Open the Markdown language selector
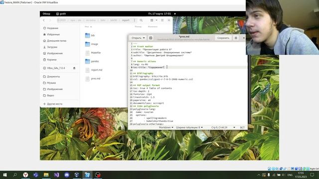 [166, 127]
